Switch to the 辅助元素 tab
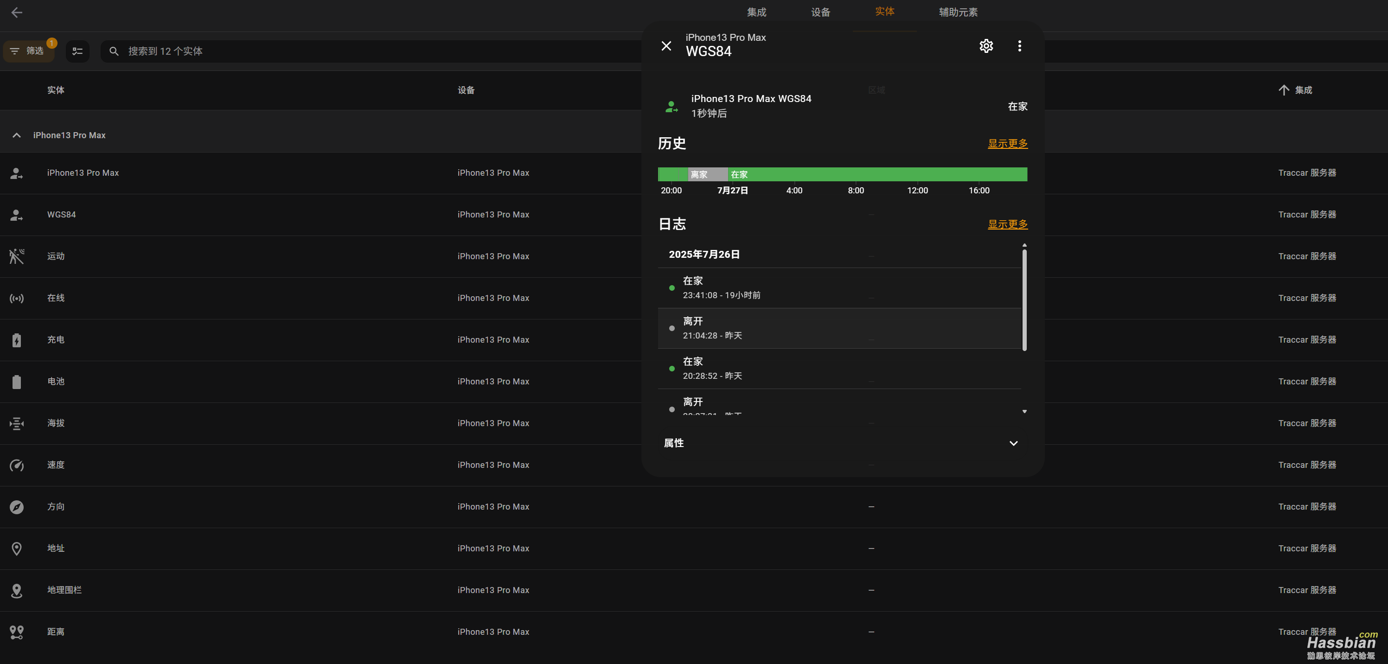Screen dimensions: 1388x664 pyautogui.click(x=958, y=13)
